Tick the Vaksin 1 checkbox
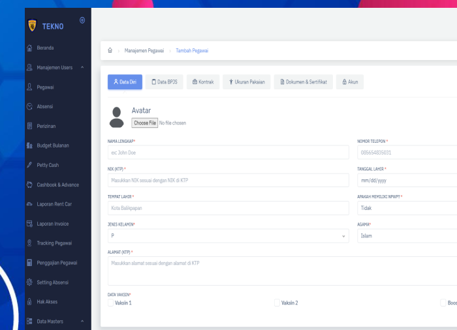Image resolution: width=457 pixels, height=330 pixels. 110,303
